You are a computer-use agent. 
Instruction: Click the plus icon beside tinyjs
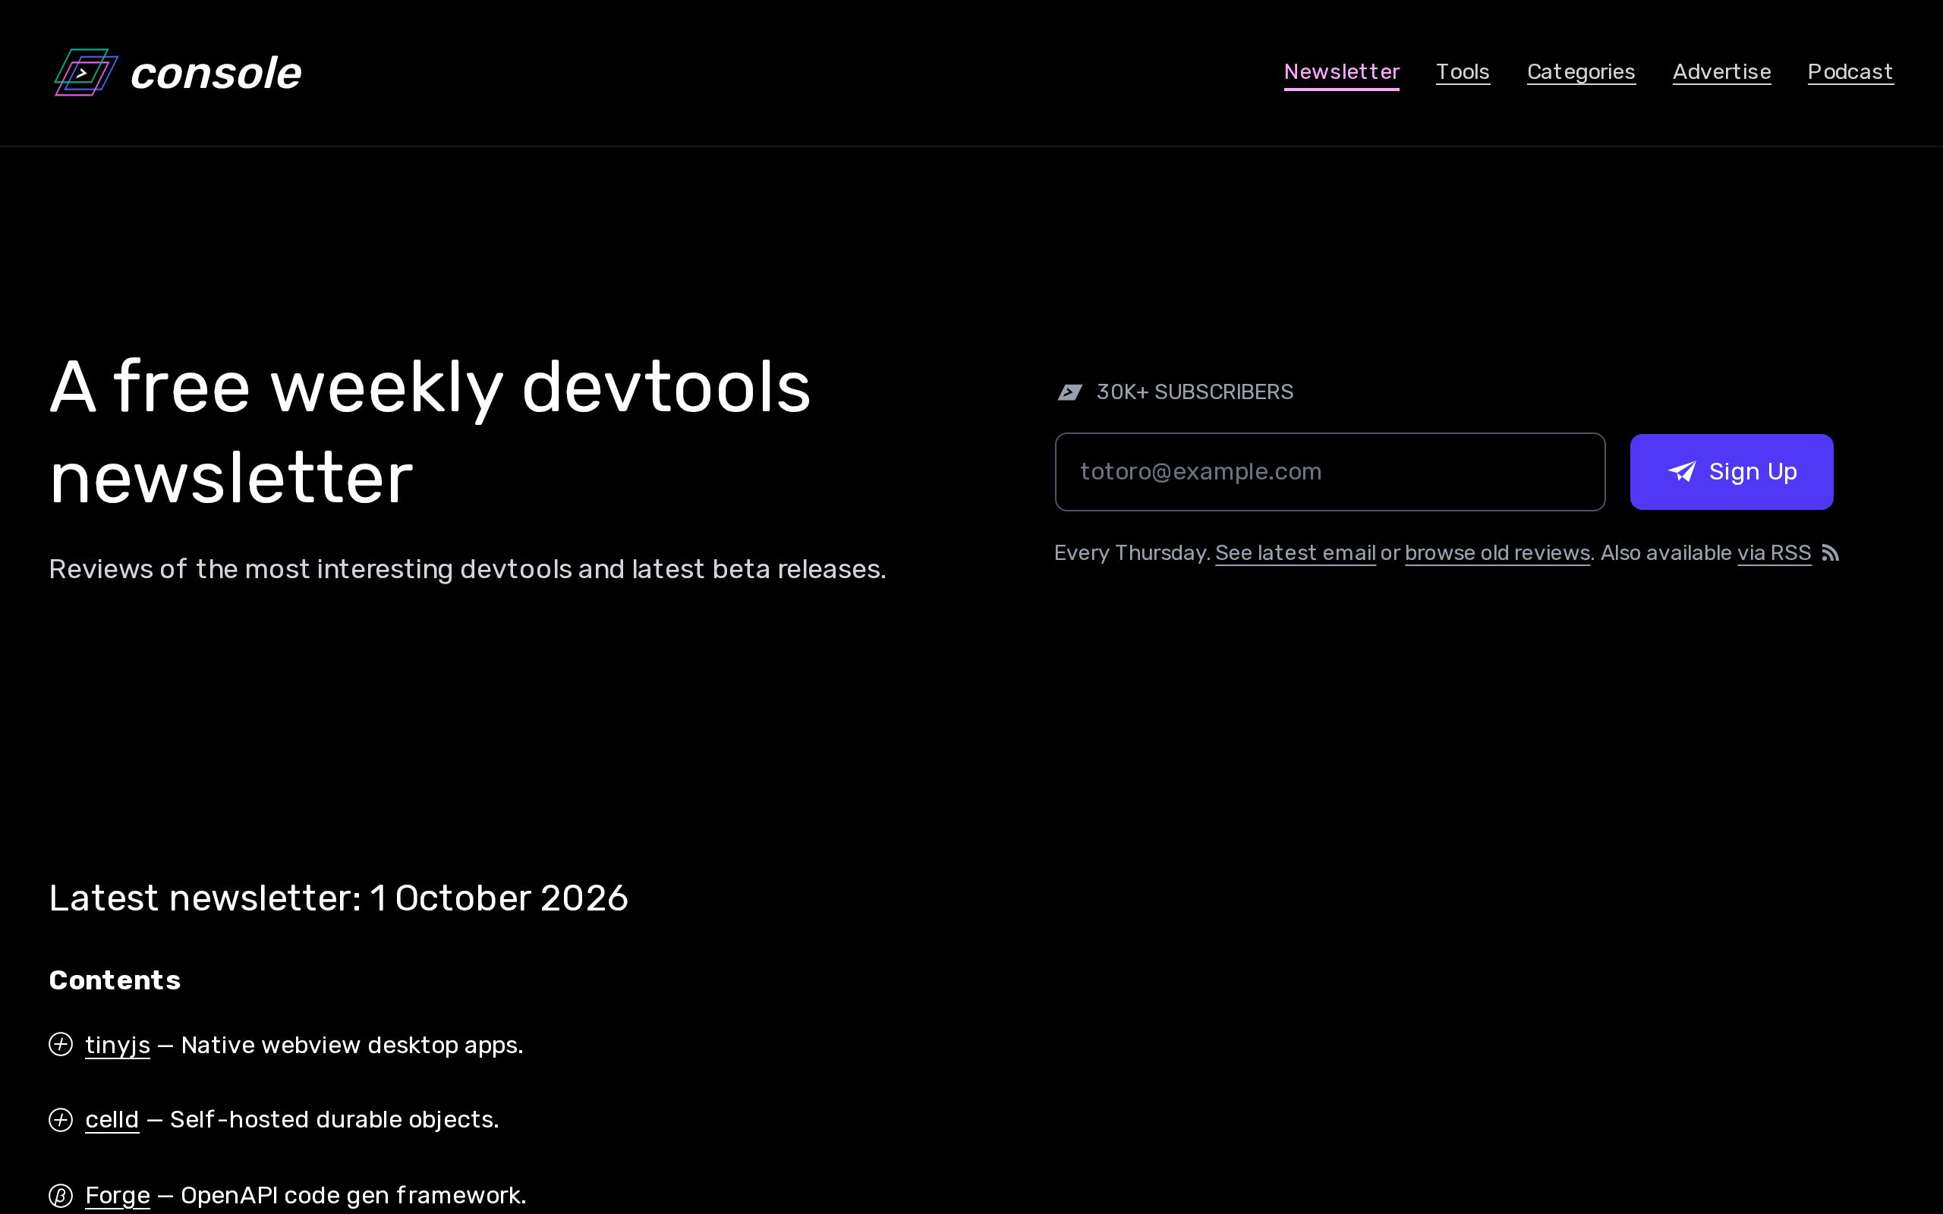coord(61,1044)
